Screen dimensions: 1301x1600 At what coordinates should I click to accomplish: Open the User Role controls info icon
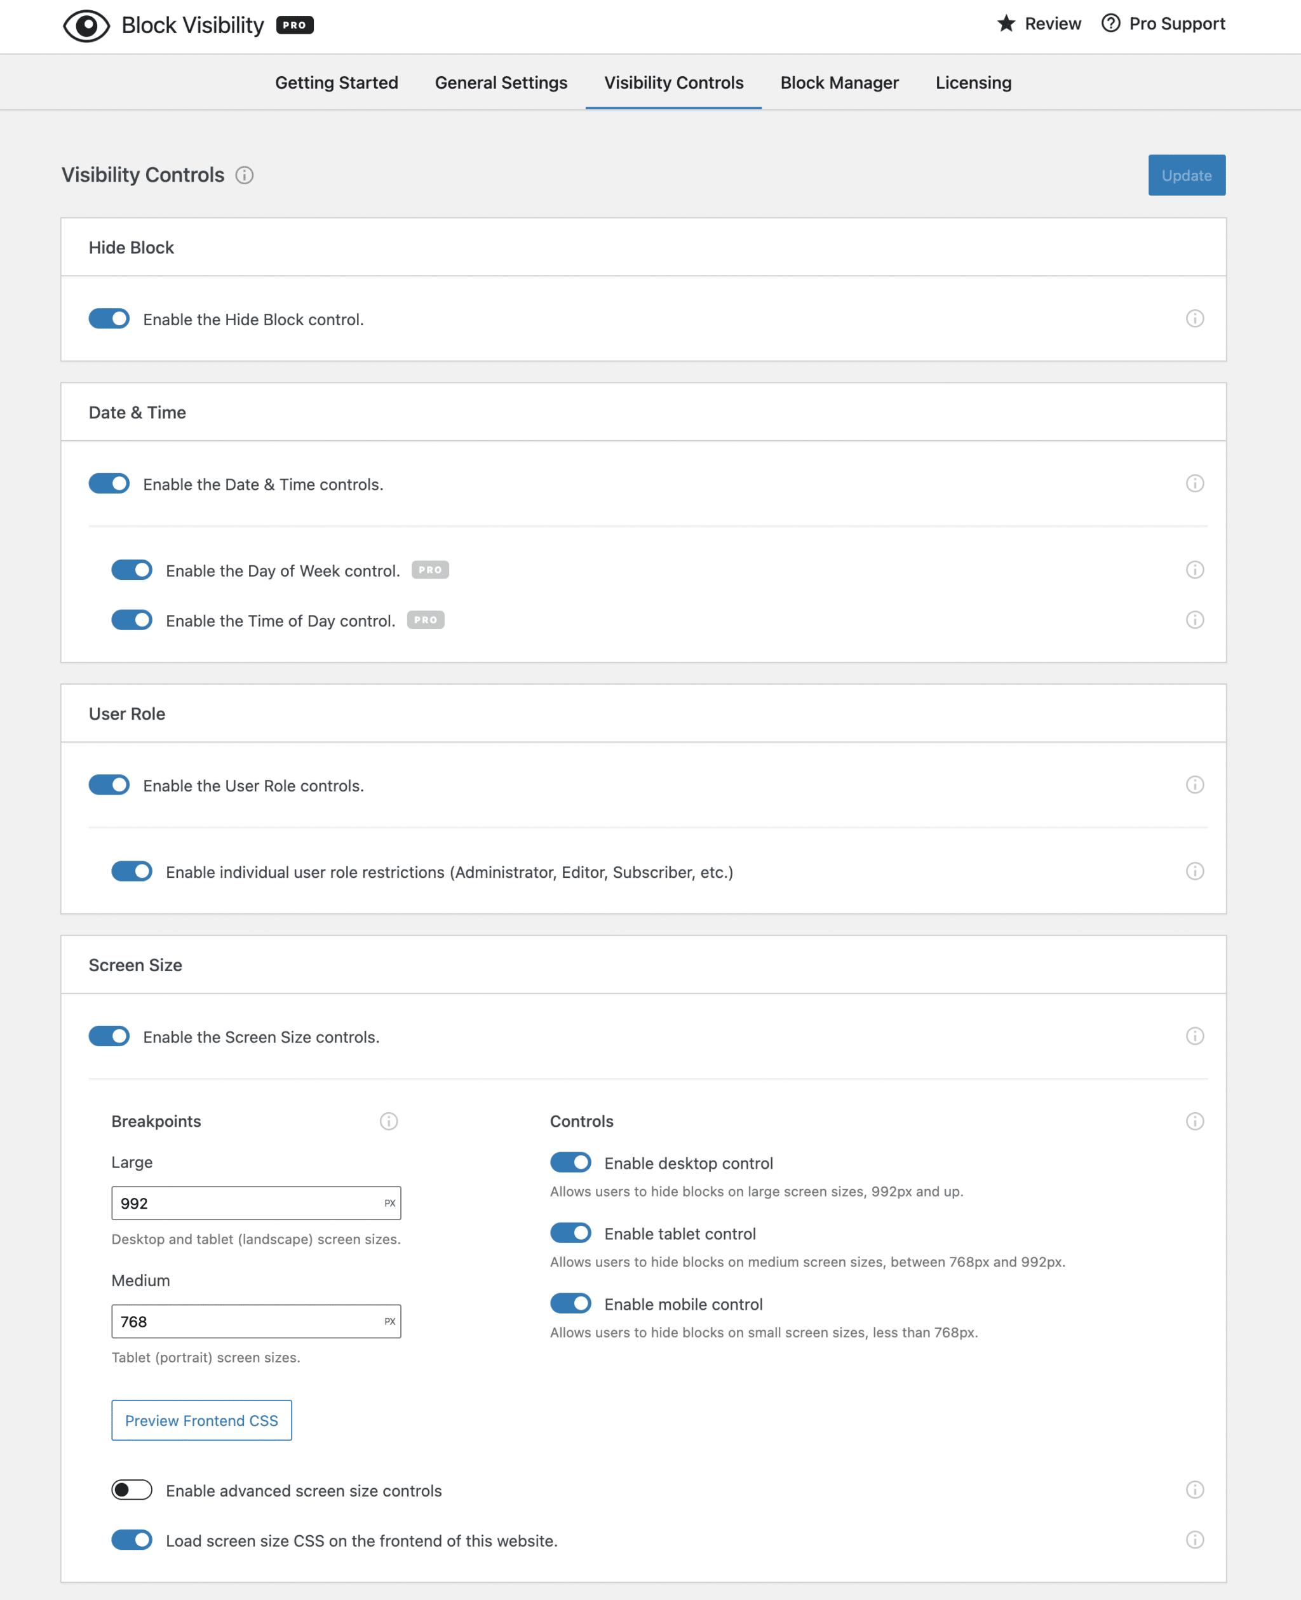(1194, 784)
